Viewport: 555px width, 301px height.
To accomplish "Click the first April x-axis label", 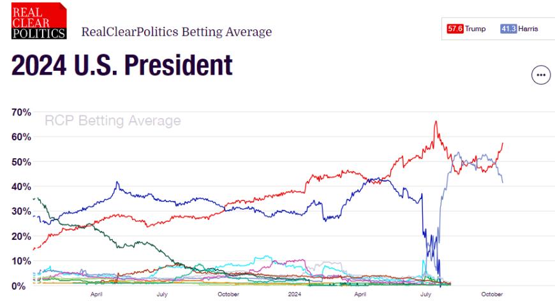I will [96, 294].
